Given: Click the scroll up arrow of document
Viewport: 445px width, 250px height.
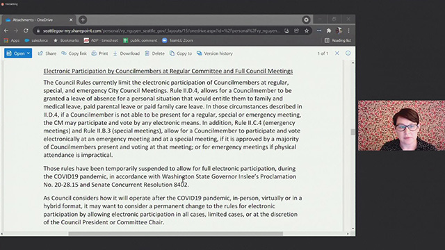Looking at the screenshot, I should pyautogui.click(x=353, y=62).
